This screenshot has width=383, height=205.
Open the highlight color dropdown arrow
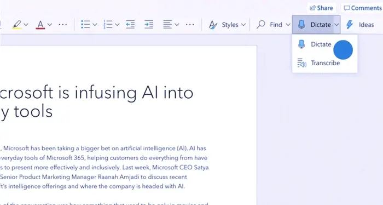tap(26, 25)
